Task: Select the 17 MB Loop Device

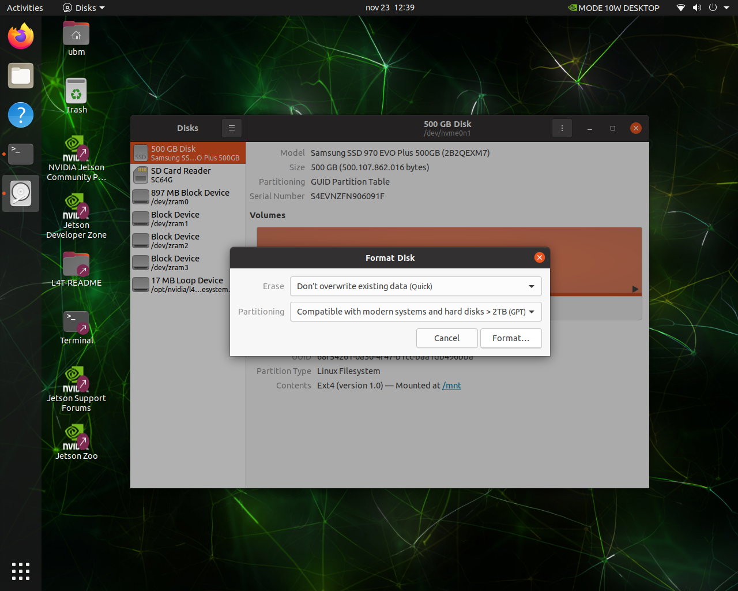Action: point(188,285)
